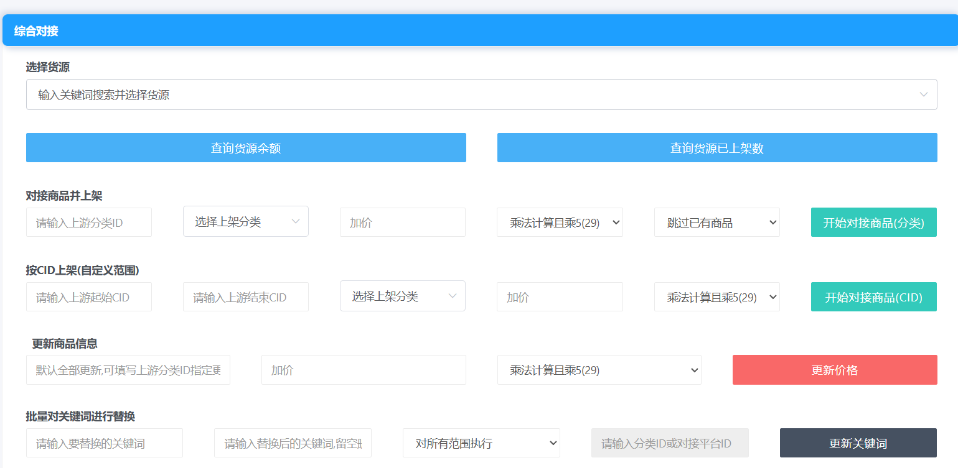Click the 请输入上游起始CID input

pyautogui.click(x=89, y=297)
